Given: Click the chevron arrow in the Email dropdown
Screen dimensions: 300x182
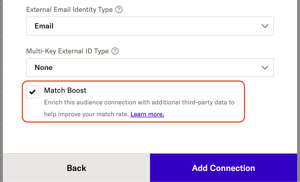Looking at the screenshot, I should click(265, 26).
